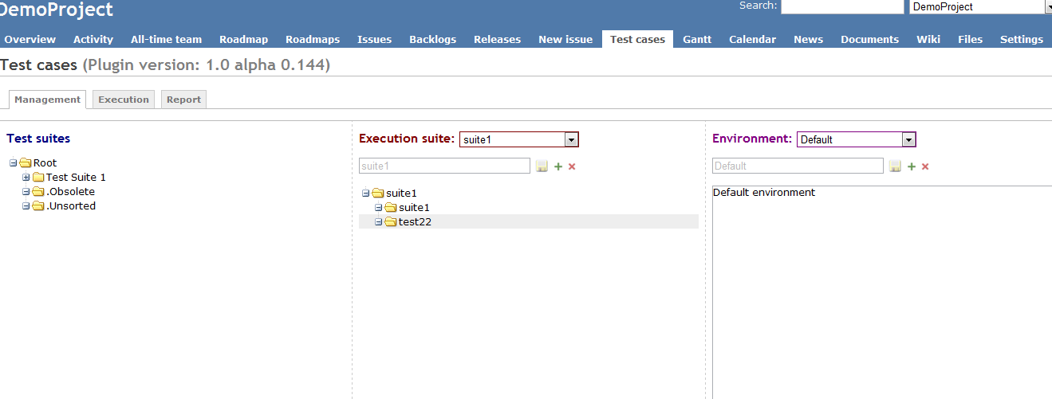Delete the Default environment
Viewport: 1052px width, 399px height.
coord(925,166)
